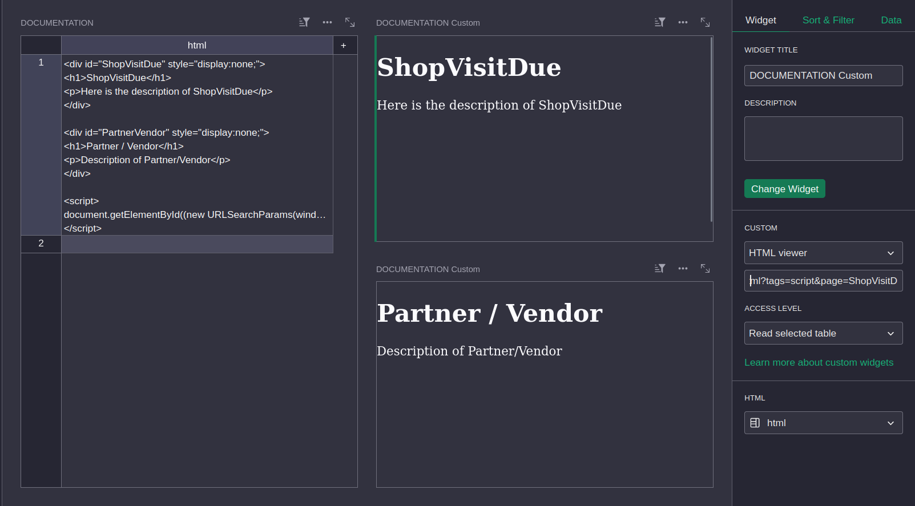Click into the Description text area
915x506 pixels.
click(x=823, y=139)
